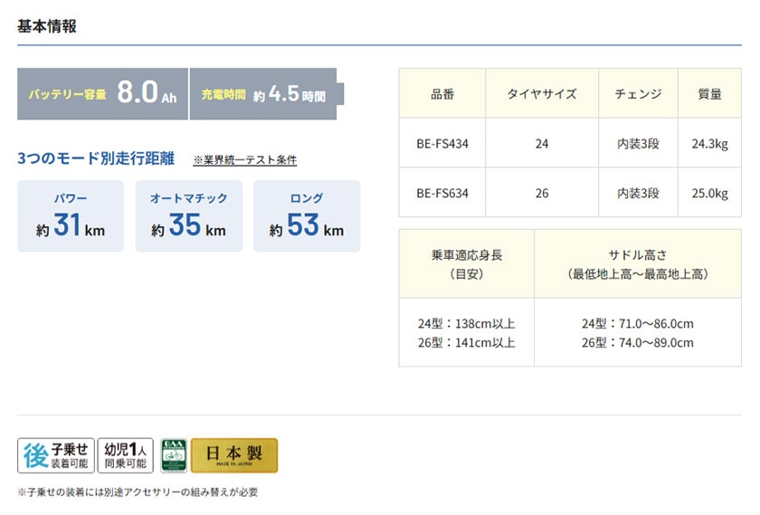The height and width of the screenshot is (515, 760).
Task: Click the 24型：71.0〜86.0cm text
Action: coord(637,323)
